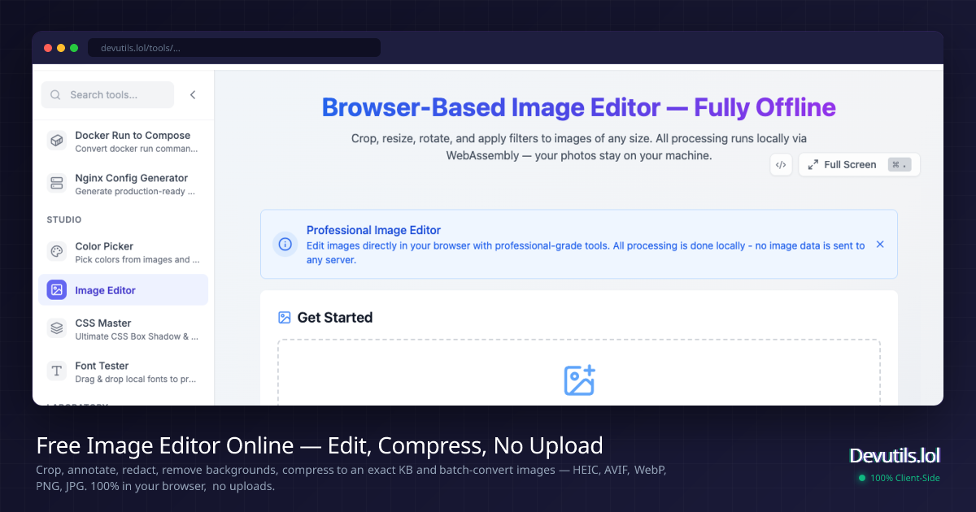
Task: Collapse the sidebar with chevron arrow
Action: (x=193, y=95)
